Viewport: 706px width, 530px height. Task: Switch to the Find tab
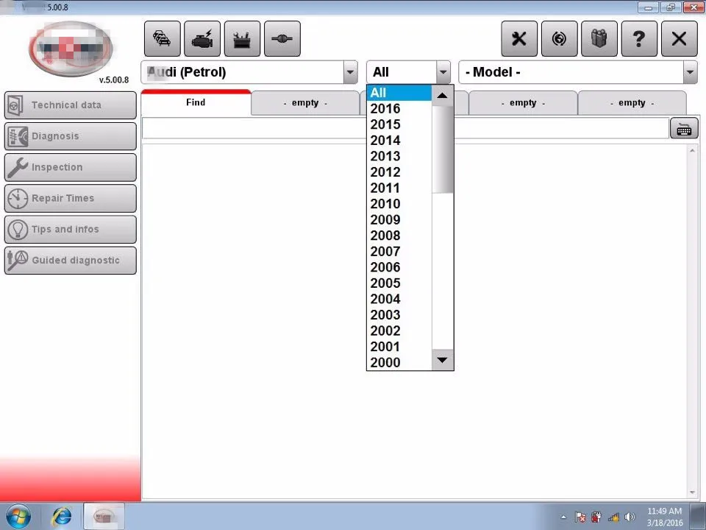195,102
